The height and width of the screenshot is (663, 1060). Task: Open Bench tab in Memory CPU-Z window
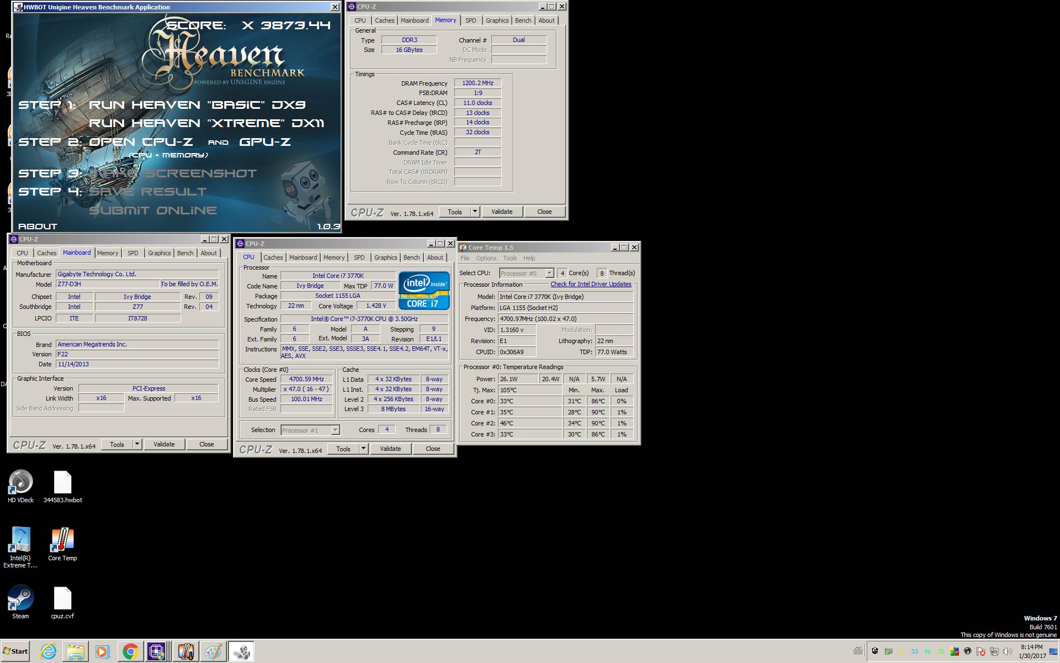point(523,20)
